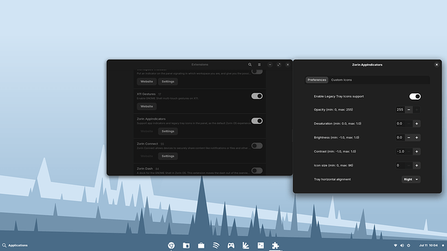This screenshot has height=251, width=447.
Task: Open Software store briefcase icon
Action: tap(201, 245)
